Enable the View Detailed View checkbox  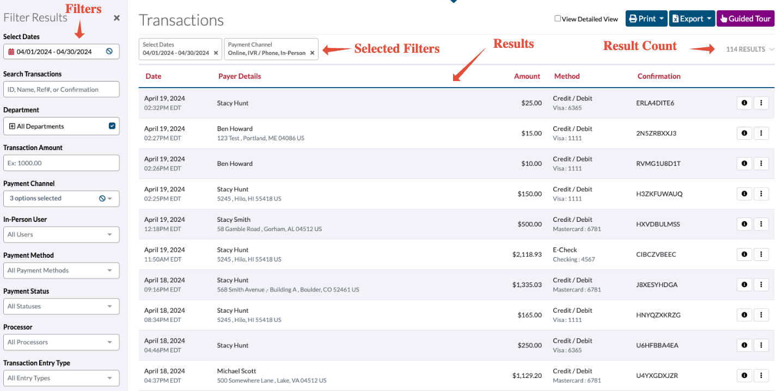coord(558,18)
